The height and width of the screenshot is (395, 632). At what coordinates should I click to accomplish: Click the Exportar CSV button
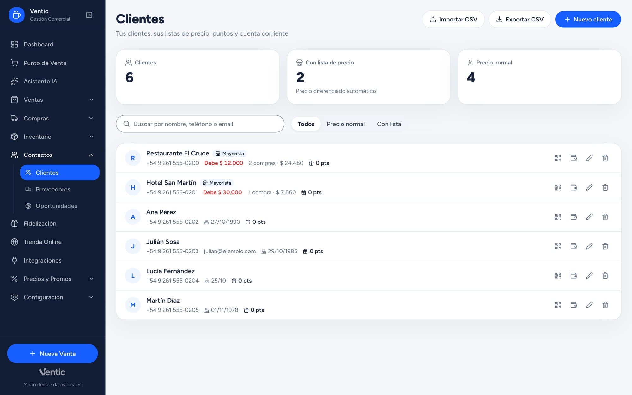(520, 19)
